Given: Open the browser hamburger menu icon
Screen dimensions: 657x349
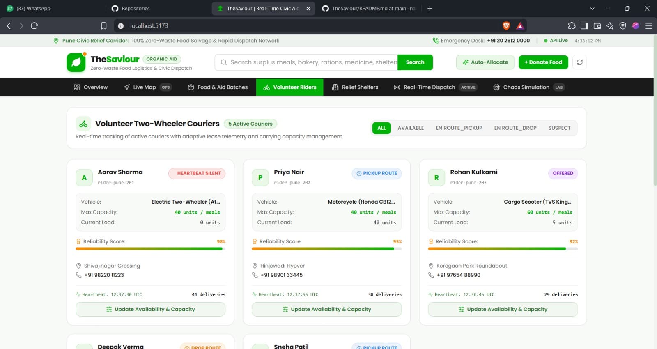Looking at the screenshot, I should click(648, 26).
